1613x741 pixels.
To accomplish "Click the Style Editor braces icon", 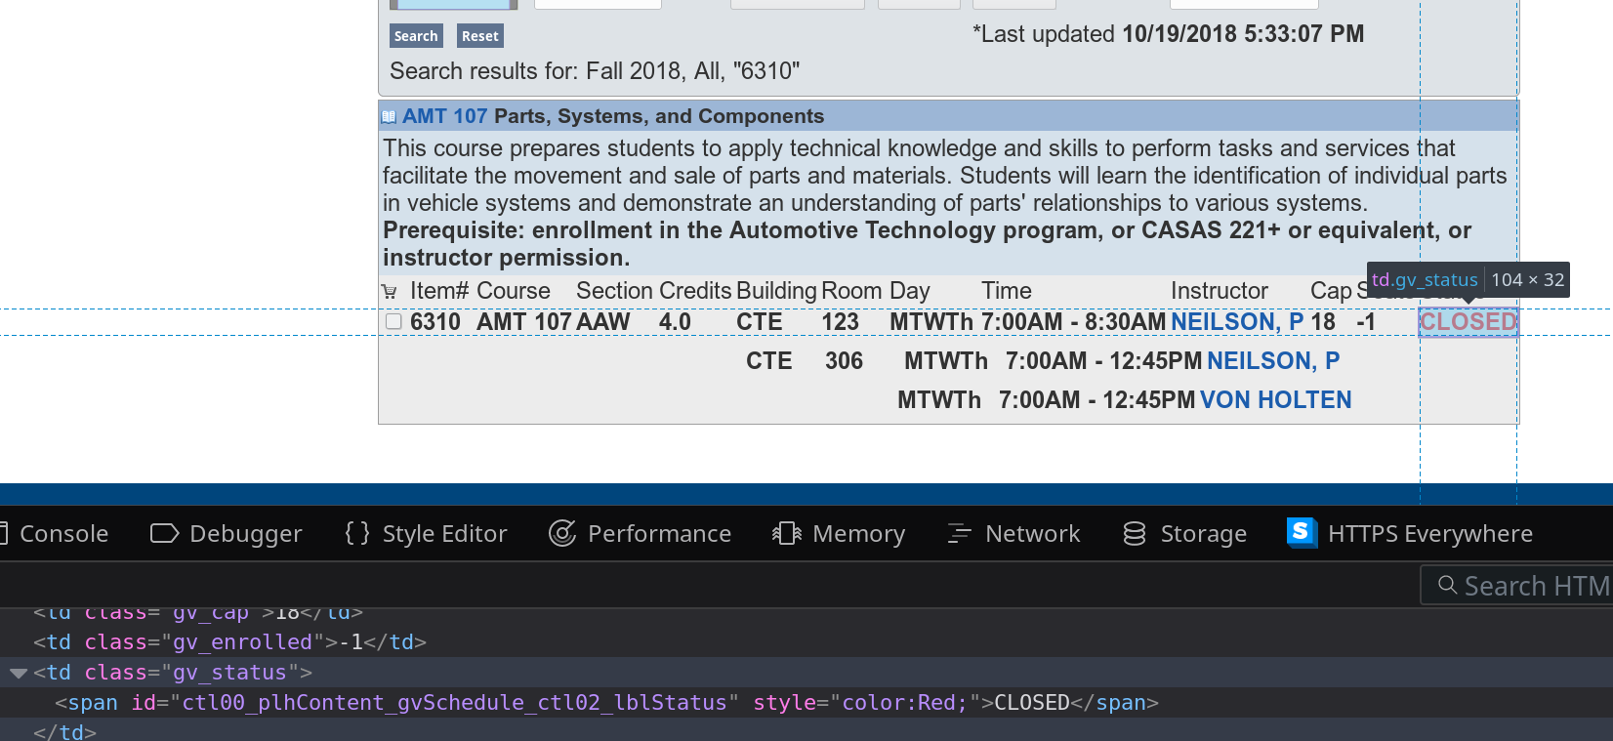I will [x=357, y=533].
